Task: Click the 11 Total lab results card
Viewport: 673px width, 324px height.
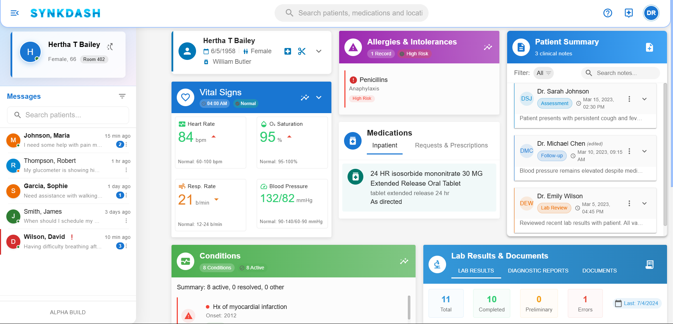Action: pos(446,303)
